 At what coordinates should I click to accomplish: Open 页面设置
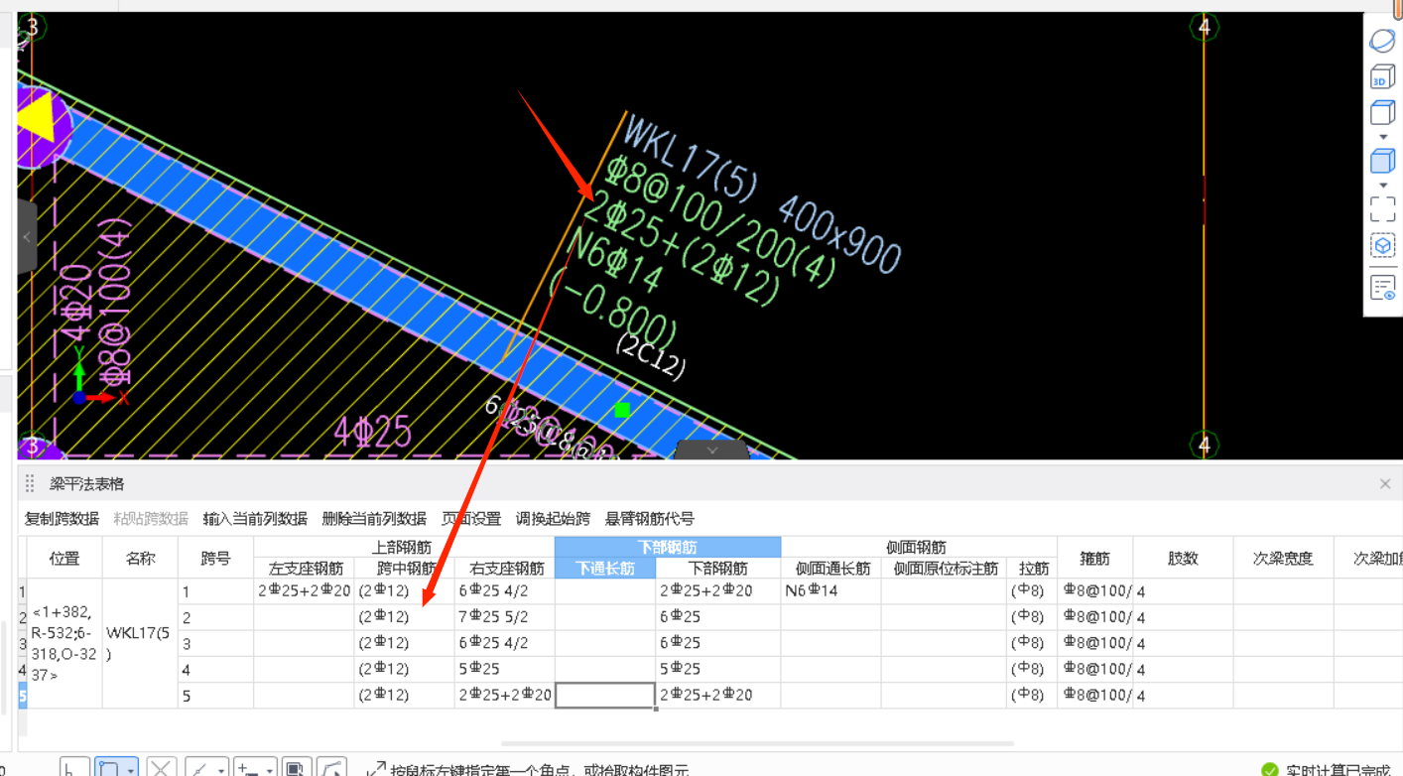tap(471, 519)
